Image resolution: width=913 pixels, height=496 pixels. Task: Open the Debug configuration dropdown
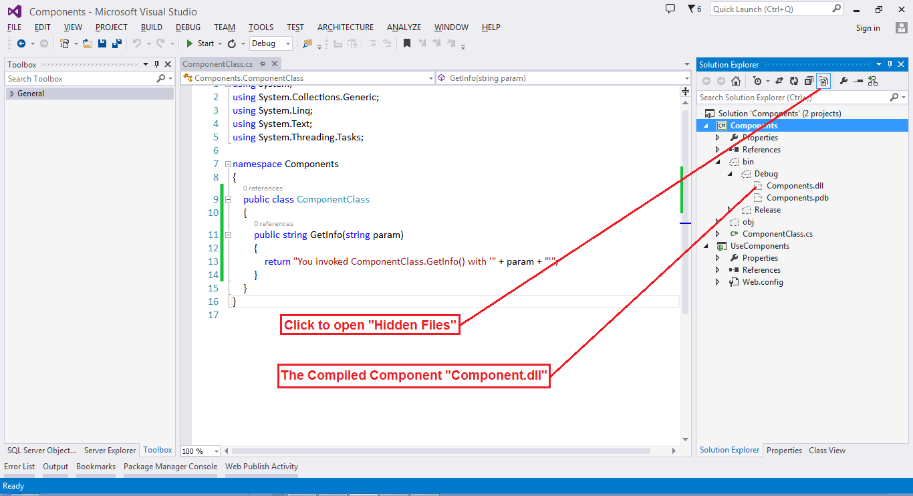point(288,43)
